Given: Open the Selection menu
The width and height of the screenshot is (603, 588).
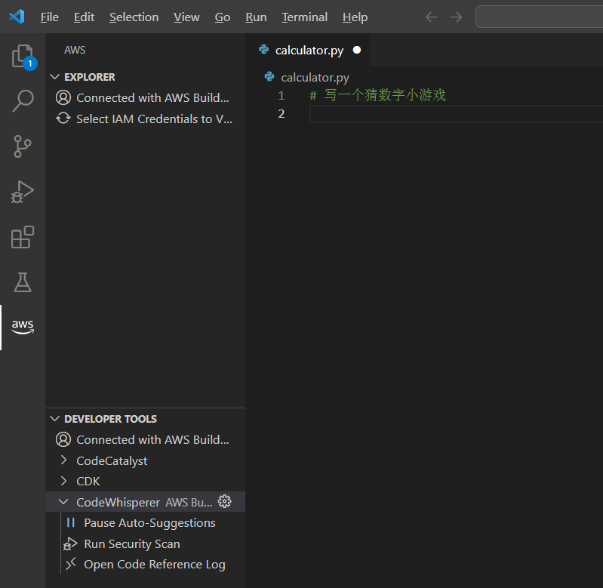Looking at the screenshot, I should (134, 17).
